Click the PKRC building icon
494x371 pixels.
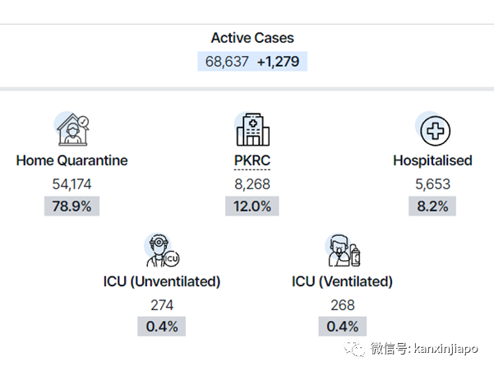pos(252,129)
